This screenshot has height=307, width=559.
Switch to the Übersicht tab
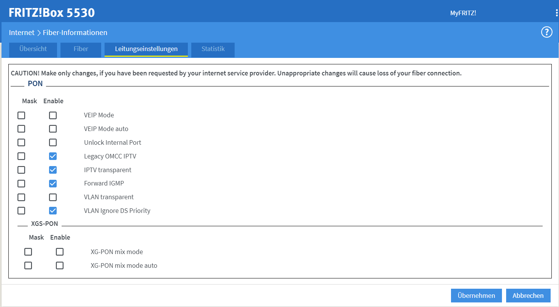33,49
